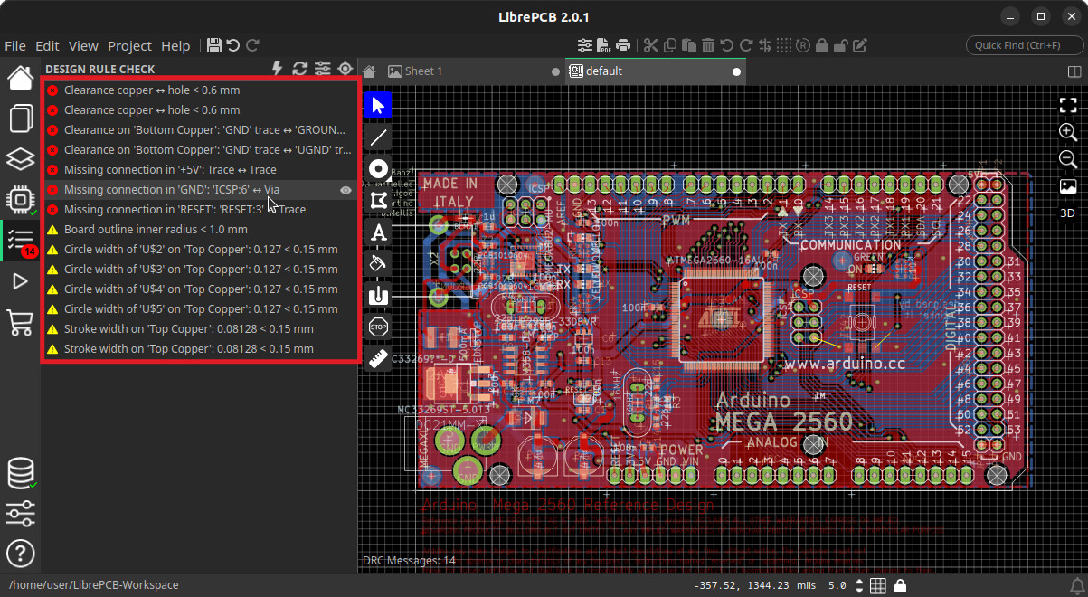Open grid properties in status bar

coord(877,585)
